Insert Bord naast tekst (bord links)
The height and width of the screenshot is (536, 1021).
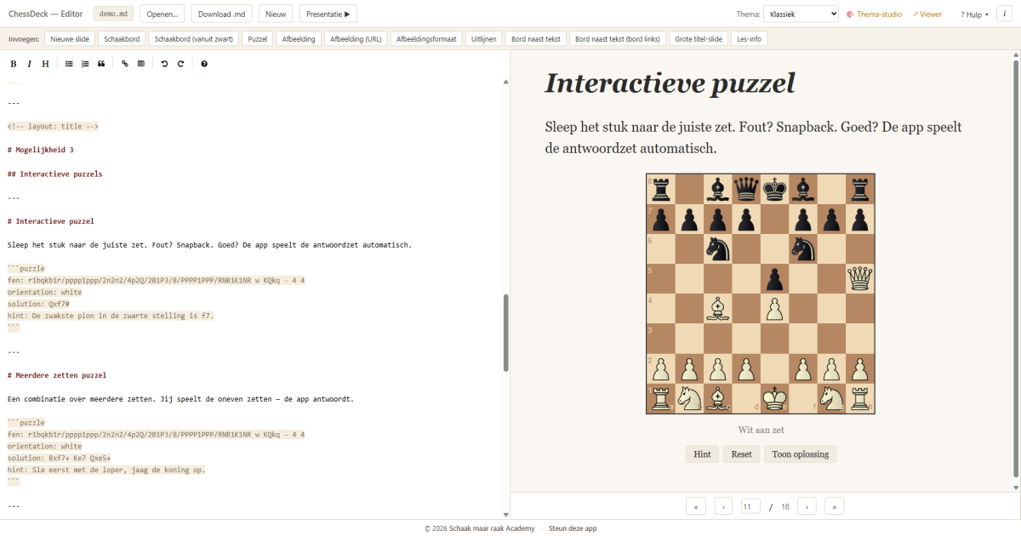point(619,39)
